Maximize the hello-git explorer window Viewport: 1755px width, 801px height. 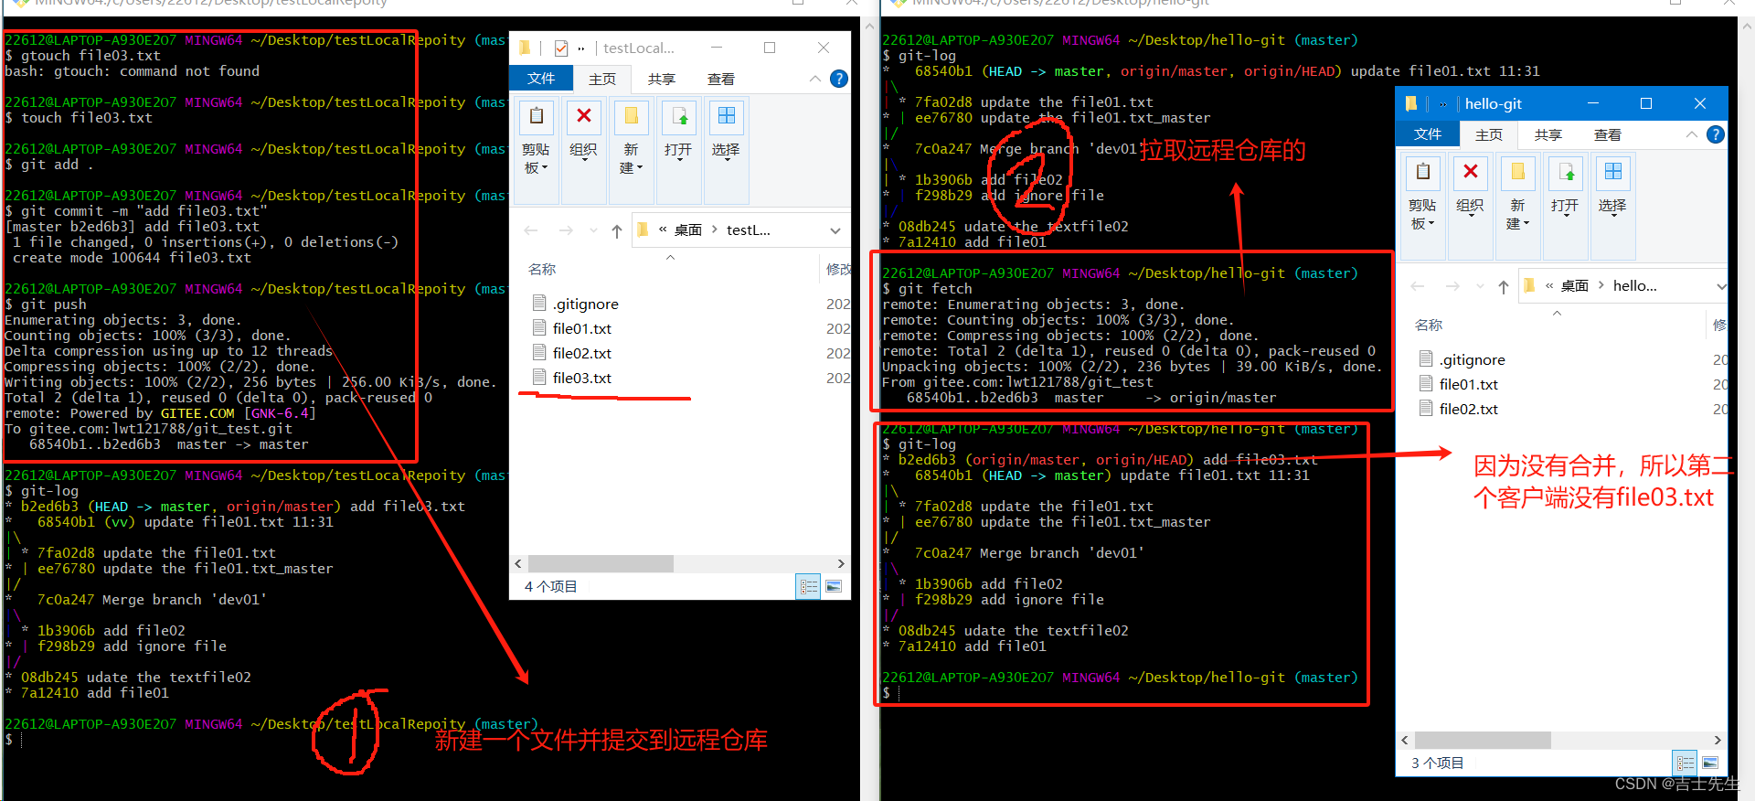click(x=1646, y=103)
